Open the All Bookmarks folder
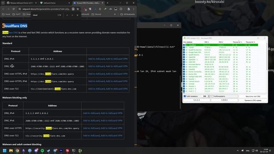The image size is (274, 154). [x=128, y=14]
